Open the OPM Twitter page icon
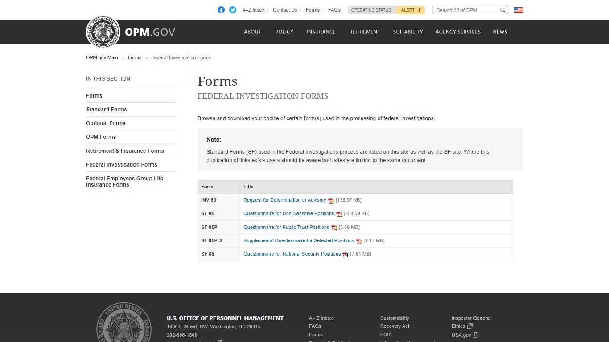Viewport: 609px width, 342px height. pos(233,10)
